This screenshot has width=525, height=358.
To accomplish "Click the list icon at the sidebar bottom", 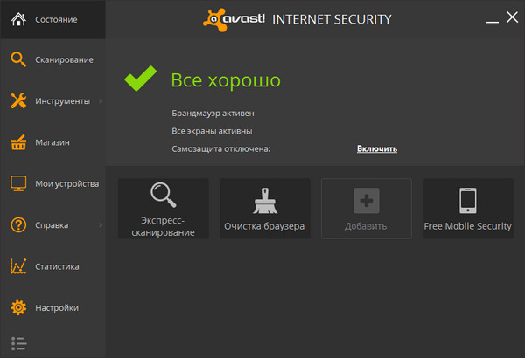I will coord(18,343).
